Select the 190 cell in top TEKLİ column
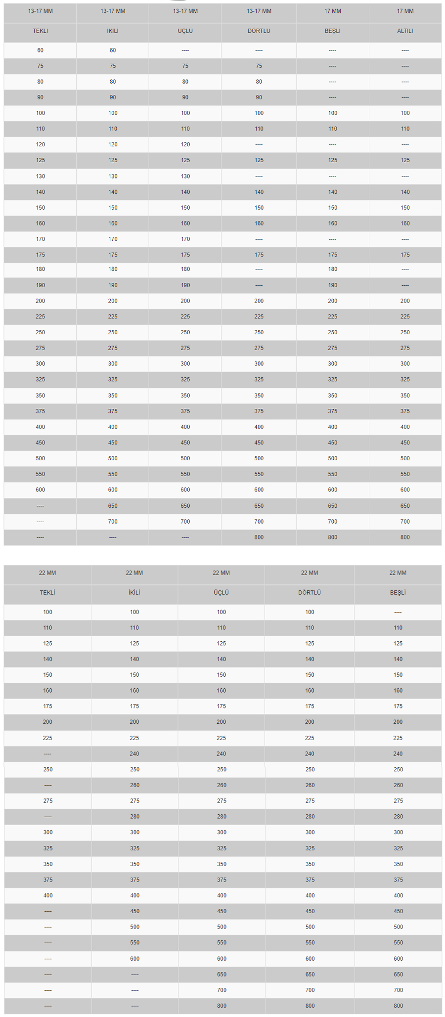 pos(40,285)
